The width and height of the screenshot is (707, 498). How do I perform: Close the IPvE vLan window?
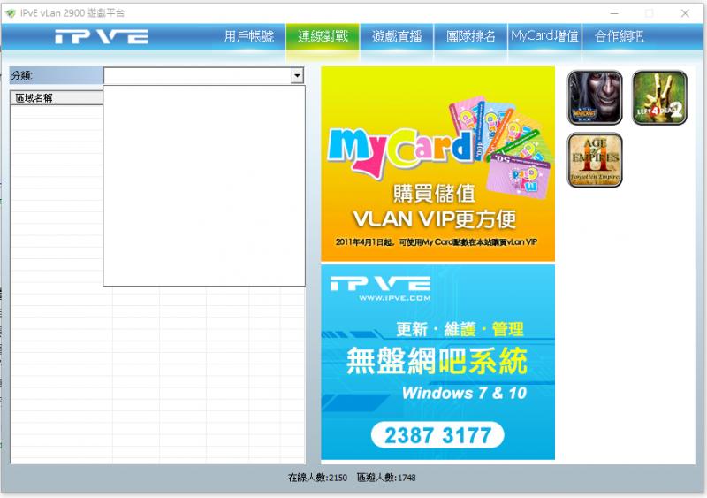point(685,13)
